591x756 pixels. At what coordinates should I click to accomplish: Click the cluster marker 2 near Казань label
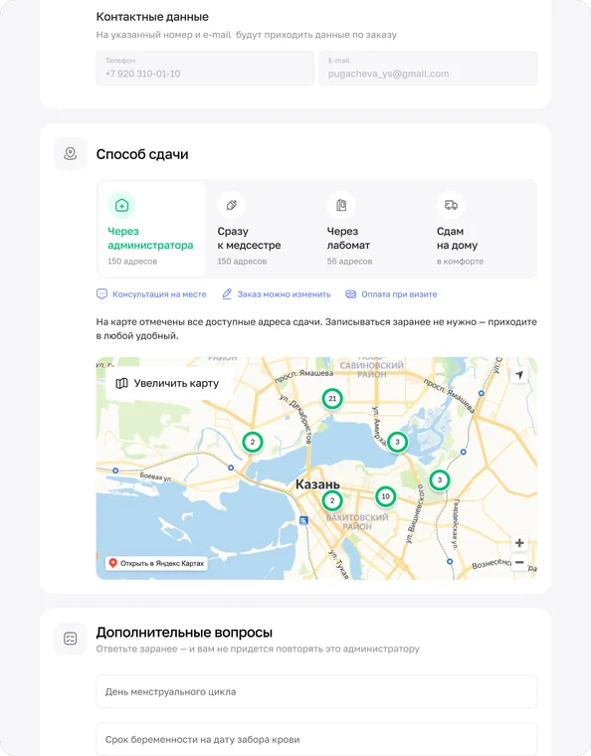click(332, 501)
